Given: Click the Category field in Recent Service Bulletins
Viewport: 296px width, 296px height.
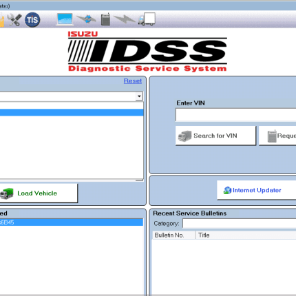Looking at the screenshot, I should pyautogui.click(x=240, y=223).
